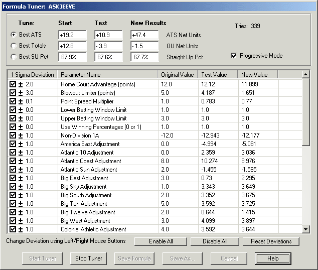The image size is (318, 270).
Task: Toggle the Big West Adjustment checkbox
Action: click(13, 220)
